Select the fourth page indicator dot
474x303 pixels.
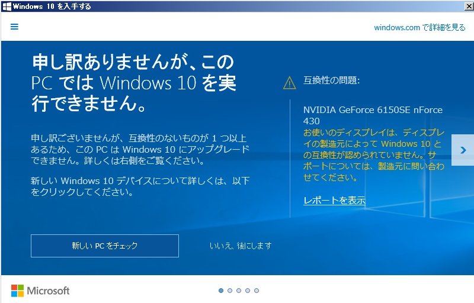click(248, 291)
